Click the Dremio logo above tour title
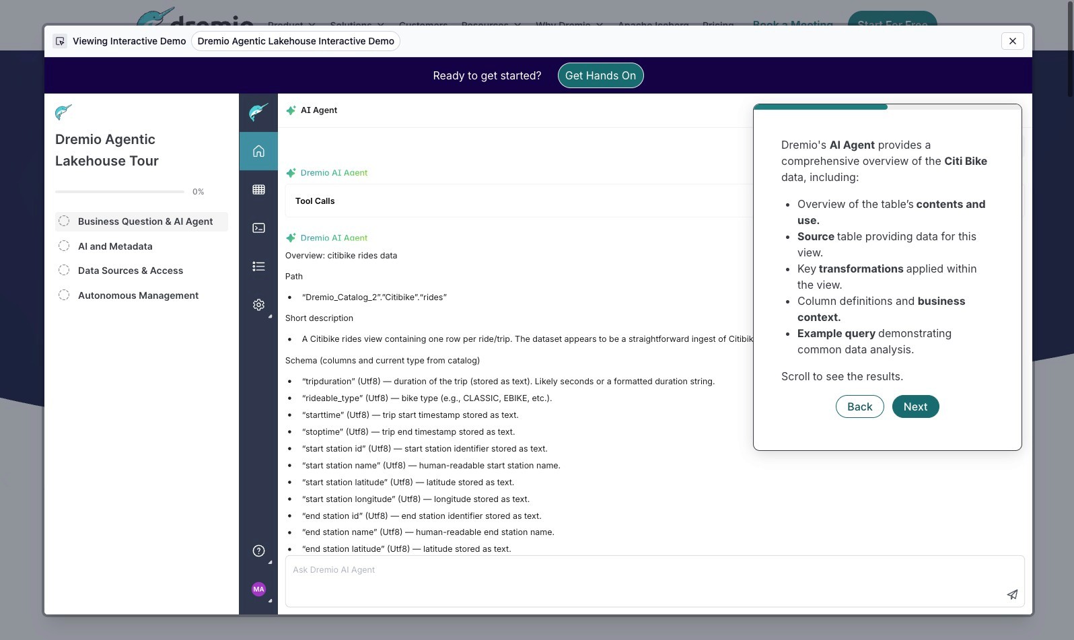 coord(63,112)
